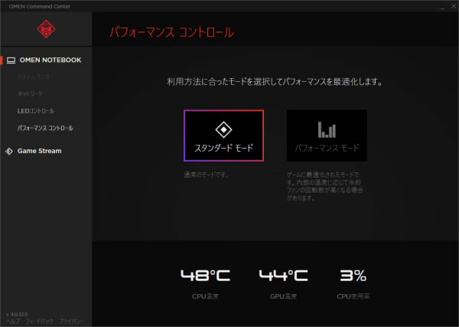The width and height of the screenshot is (459, 327).
Task: Click the OMEN Command Center window title
Action: (40, 6)
